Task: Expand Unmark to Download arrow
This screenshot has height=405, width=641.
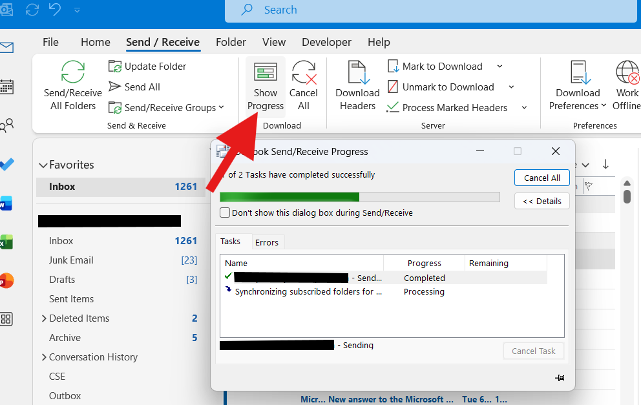Action: 511,87
